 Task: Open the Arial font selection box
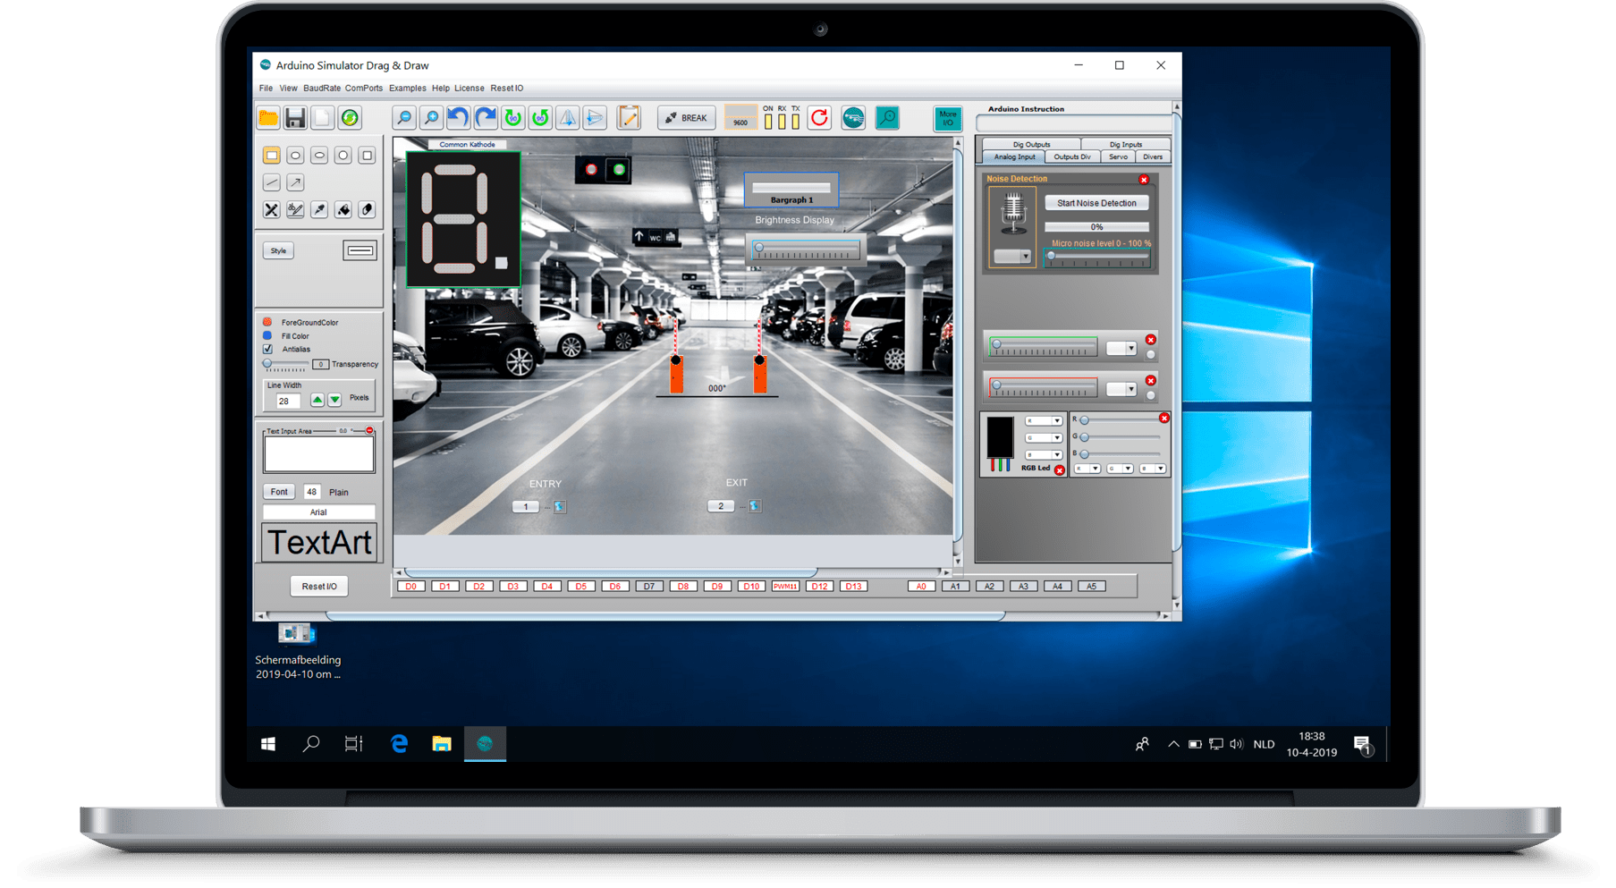click(x=317, y=512)
